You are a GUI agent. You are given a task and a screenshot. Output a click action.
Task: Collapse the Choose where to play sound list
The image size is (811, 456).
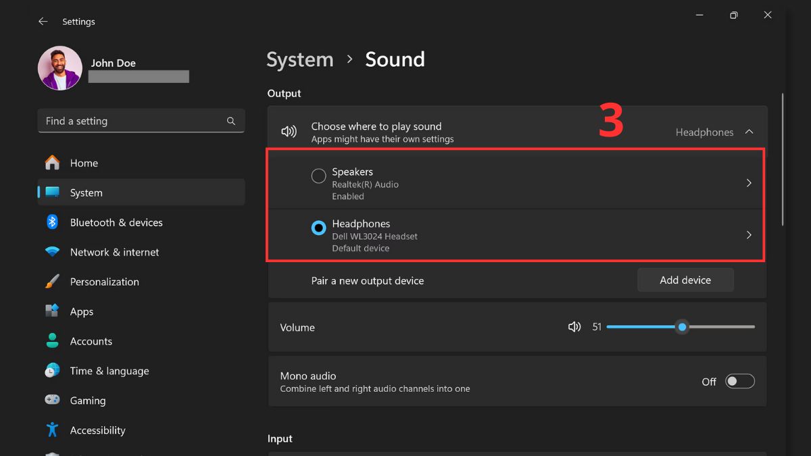749,132
